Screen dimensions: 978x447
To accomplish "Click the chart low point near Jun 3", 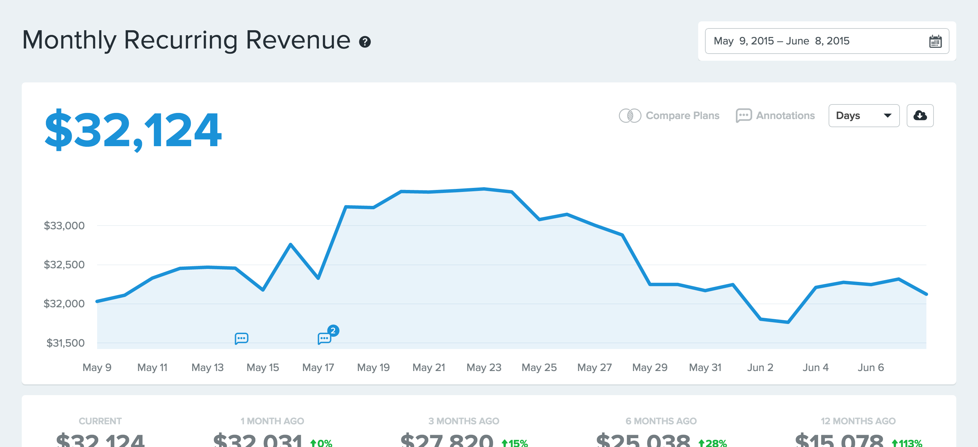I will 788,322.
